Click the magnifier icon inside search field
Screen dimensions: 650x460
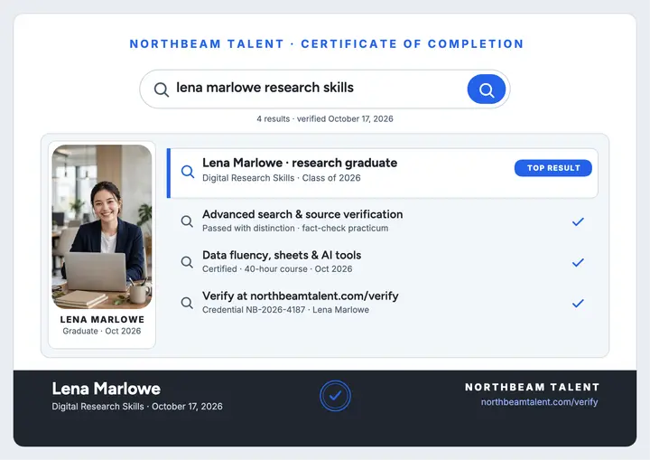[162, 89]
